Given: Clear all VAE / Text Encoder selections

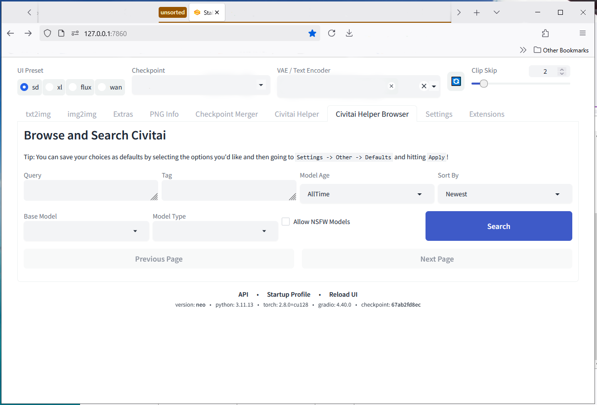Looking at the screenshot, I should (x=424, y=86).
